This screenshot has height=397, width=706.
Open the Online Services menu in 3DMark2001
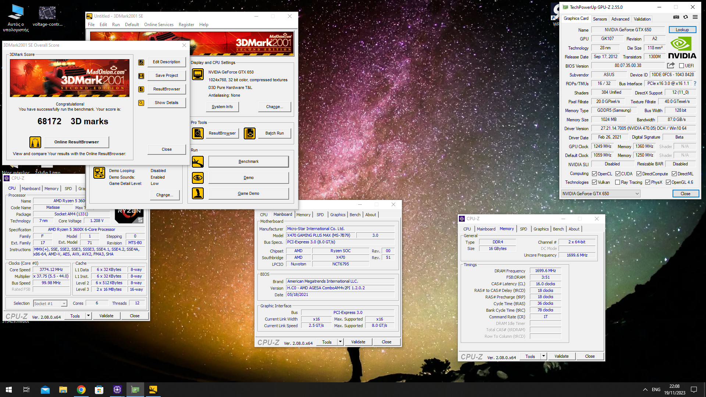[x=159, y=25]
